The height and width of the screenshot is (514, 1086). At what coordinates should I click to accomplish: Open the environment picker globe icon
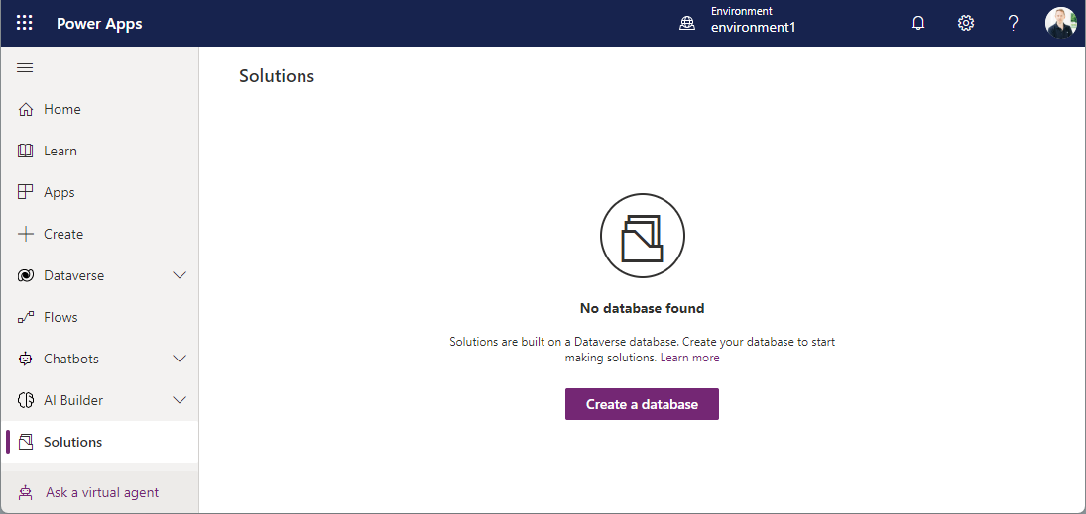(x=687, y=24)
